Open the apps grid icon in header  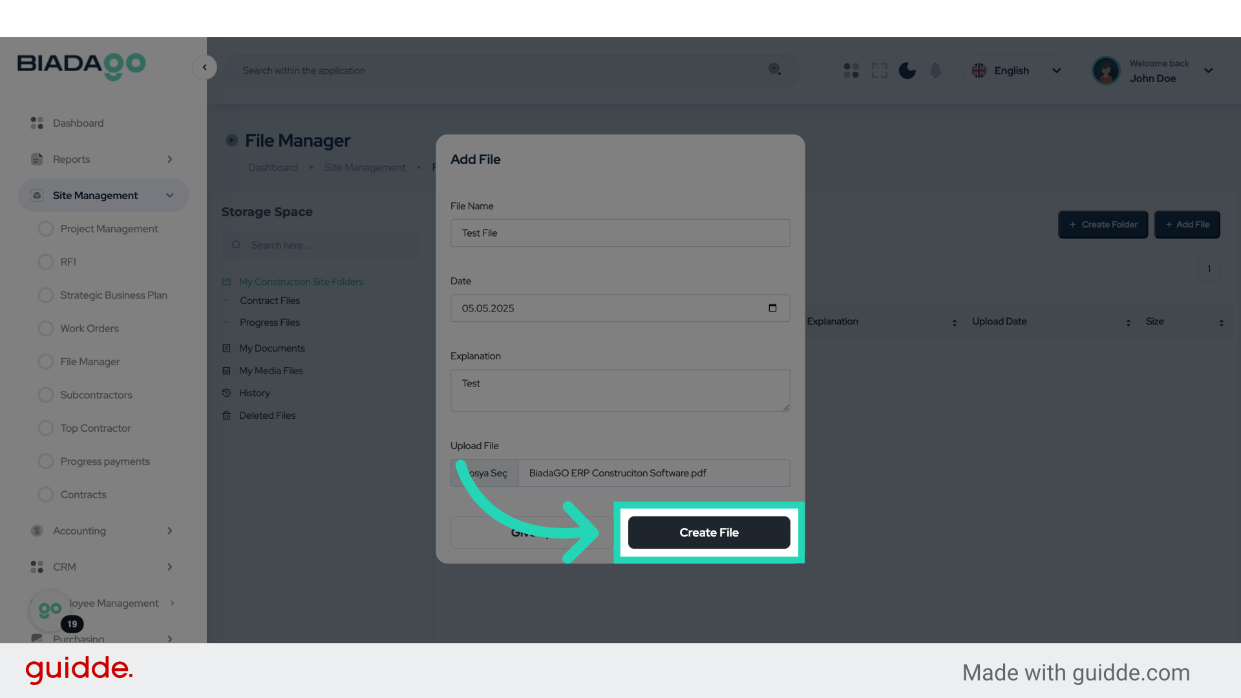coord(851,70)
